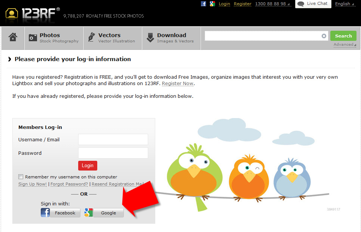Click the Members Log-in heading
The width and height of the screenshot is (361, 232).
40,127
